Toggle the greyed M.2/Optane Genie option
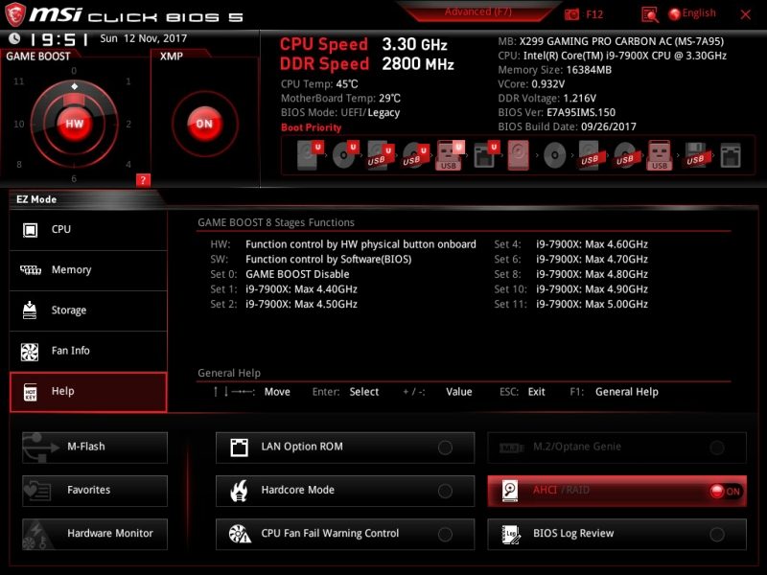 click(717, 448)
